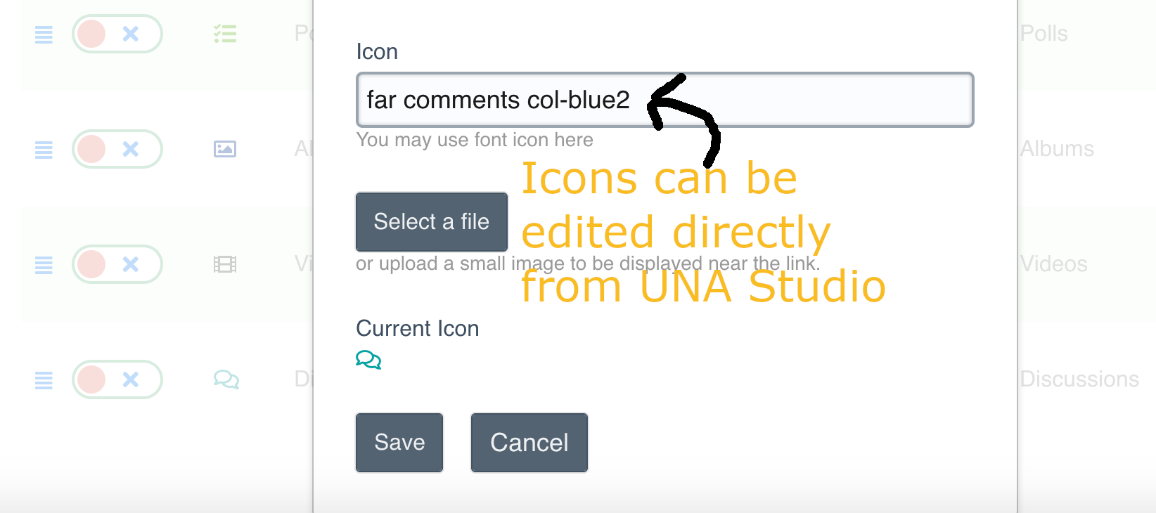Toggle the switch on the Videos row
Screen dimensions: 1156x513
(x=117, y=264)
